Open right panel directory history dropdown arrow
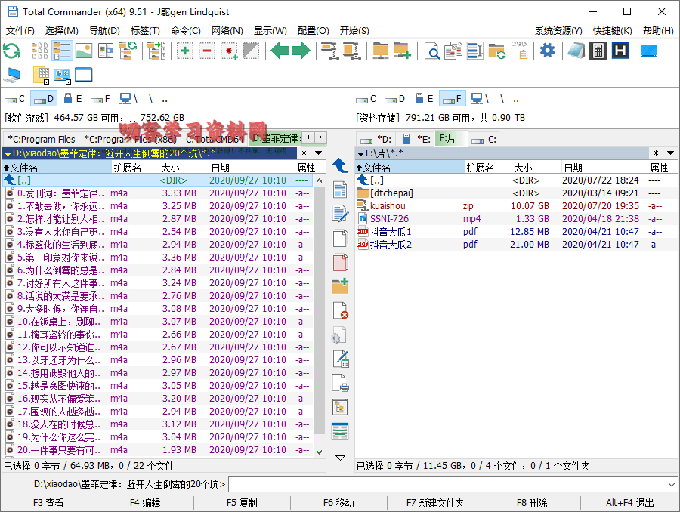 pyautogui.click(x=671, y=153)
